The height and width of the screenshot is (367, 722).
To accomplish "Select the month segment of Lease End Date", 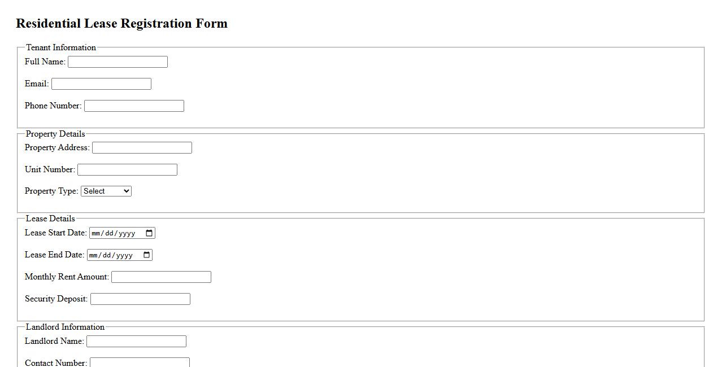I will click(93, 256).
